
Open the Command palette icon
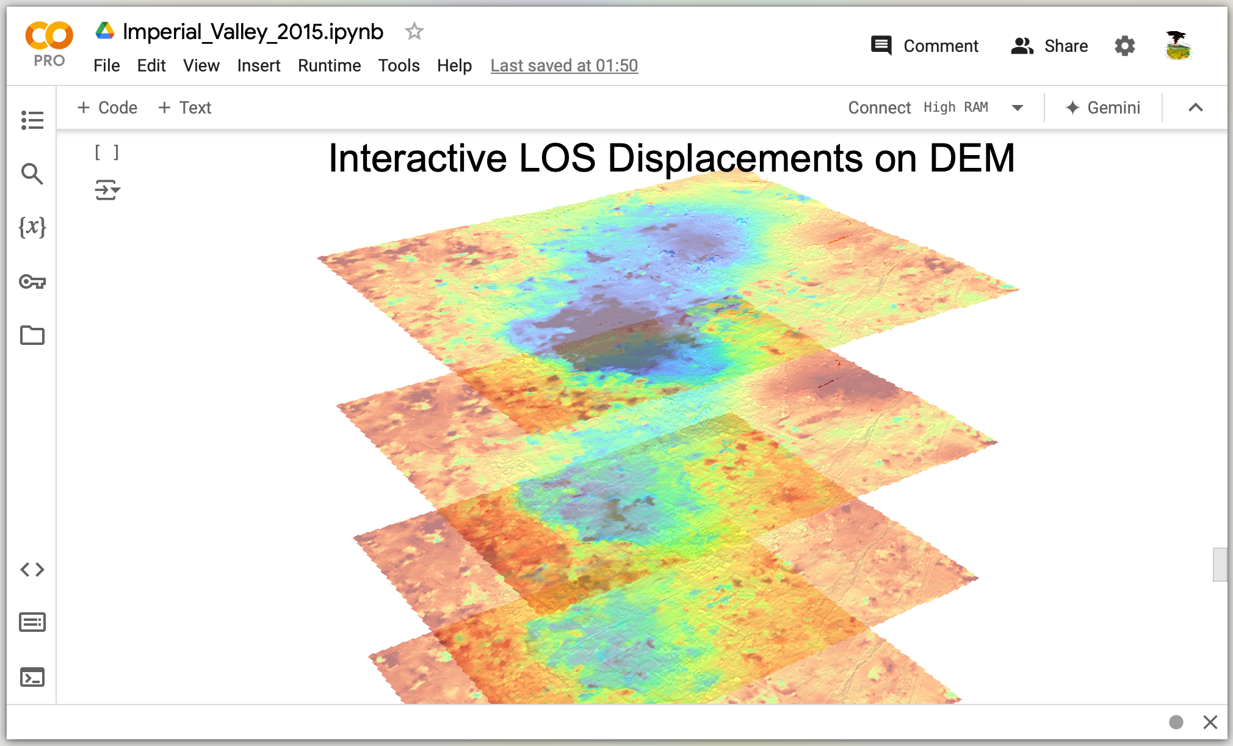(x=32, y=622)
